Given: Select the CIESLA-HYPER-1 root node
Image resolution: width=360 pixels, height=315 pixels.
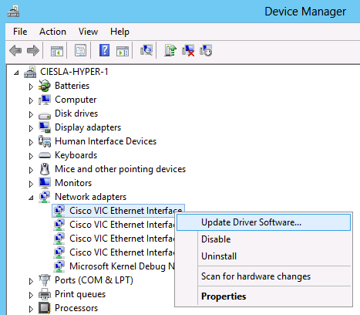Looking at the screenshot, I should click(74, 72).
